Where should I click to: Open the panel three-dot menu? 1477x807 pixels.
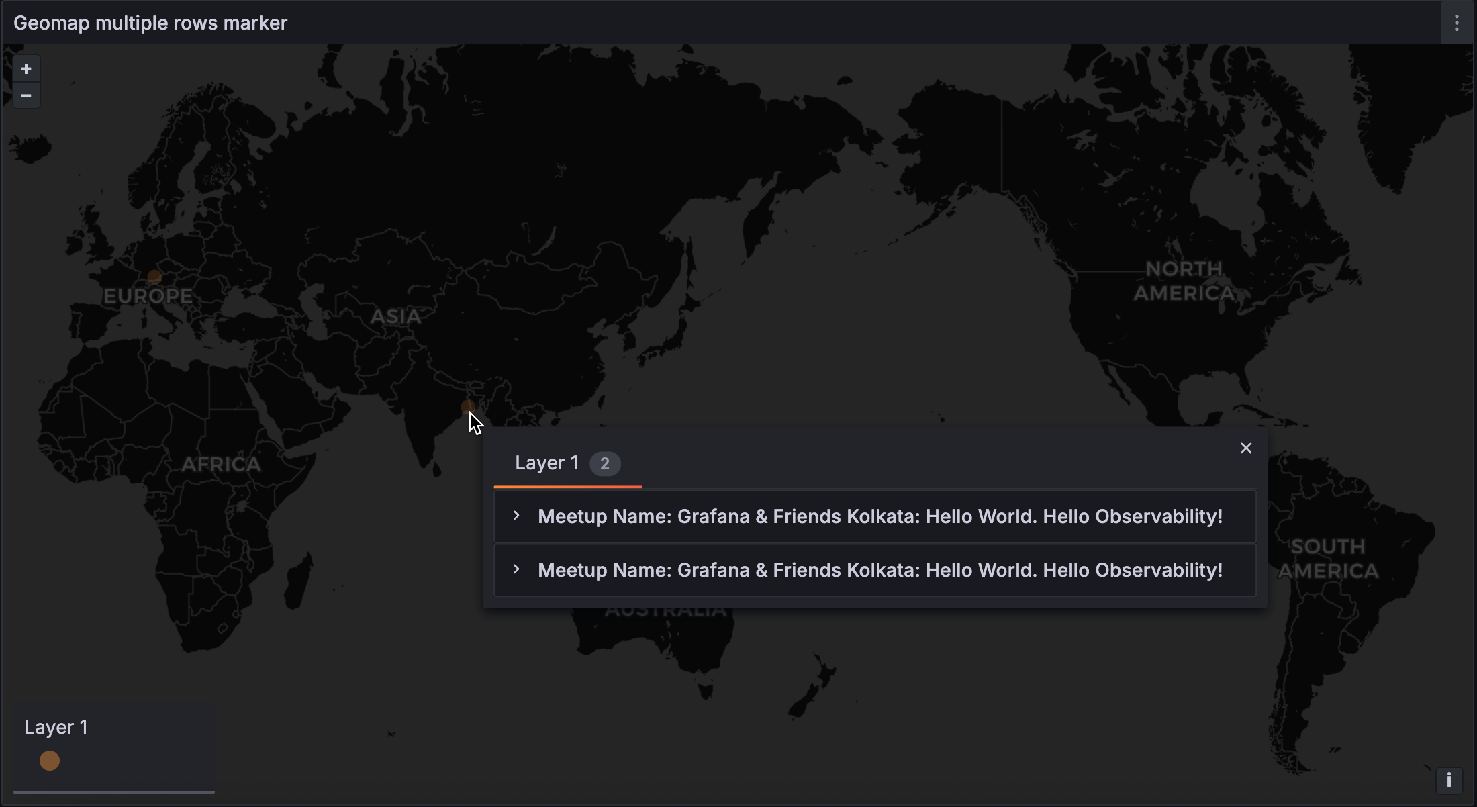click(1456, 23)
